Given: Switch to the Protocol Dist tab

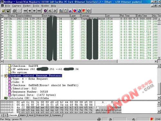Looking at the screenshot, I should [x=42, y=116].
